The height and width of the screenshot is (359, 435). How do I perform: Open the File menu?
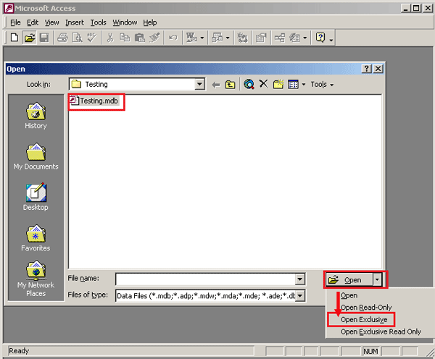pos(15,22)
